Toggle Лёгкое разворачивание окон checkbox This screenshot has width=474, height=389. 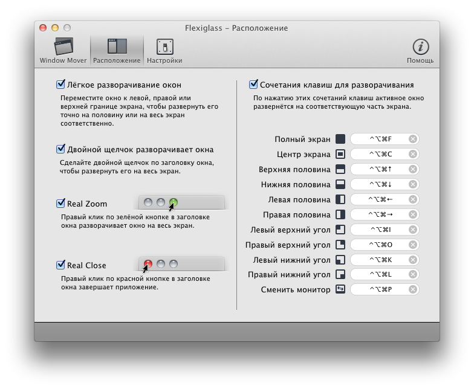[60, 85]
